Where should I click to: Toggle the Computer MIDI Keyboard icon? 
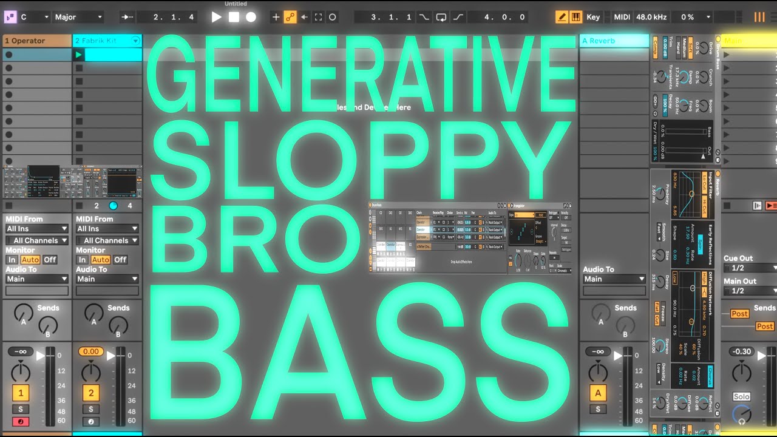(576, 17)
